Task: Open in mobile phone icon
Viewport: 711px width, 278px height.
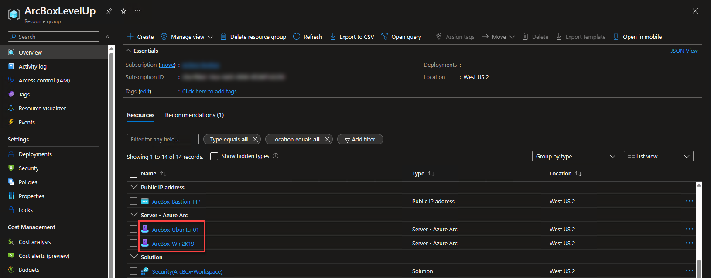Action: tap(616, 36)
